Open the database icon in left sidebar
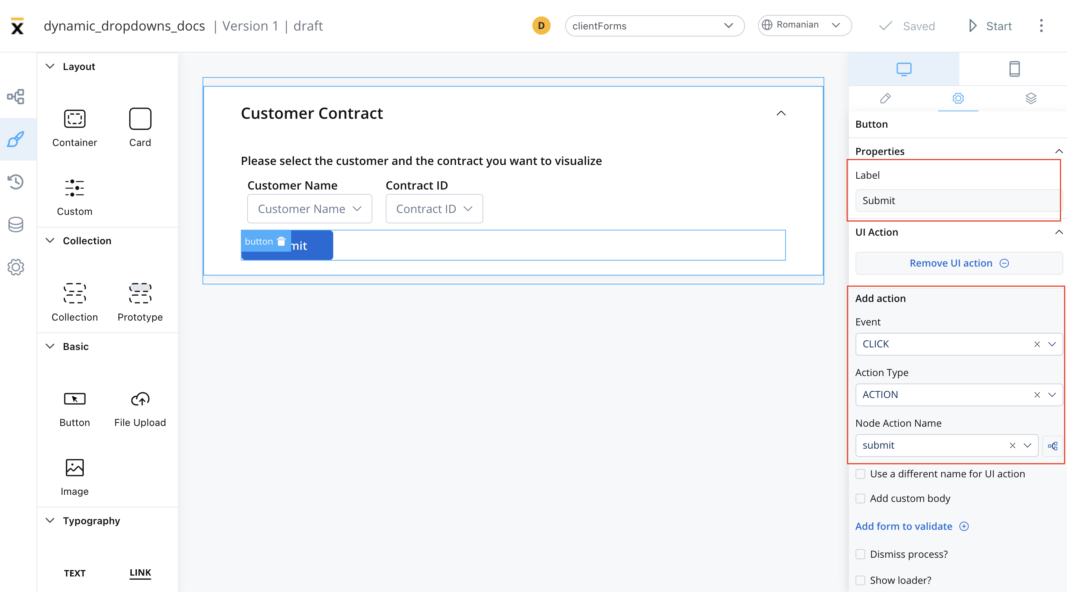The image size is (1067, 592). pos(16,224)
